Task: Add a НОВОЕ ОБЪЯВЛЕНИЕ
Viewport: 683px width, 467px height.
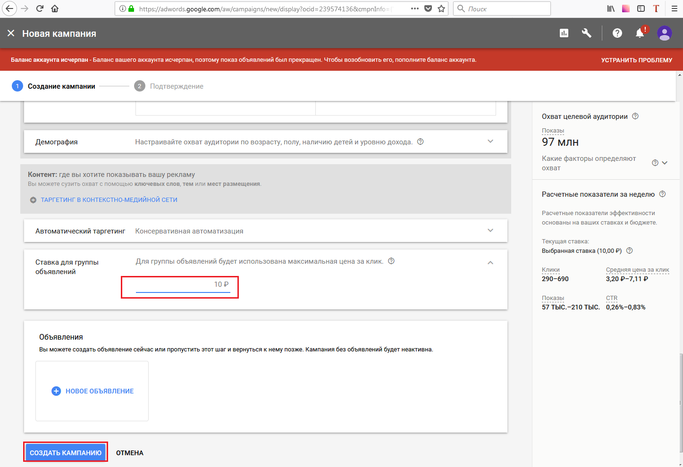Action: [92, 391]
